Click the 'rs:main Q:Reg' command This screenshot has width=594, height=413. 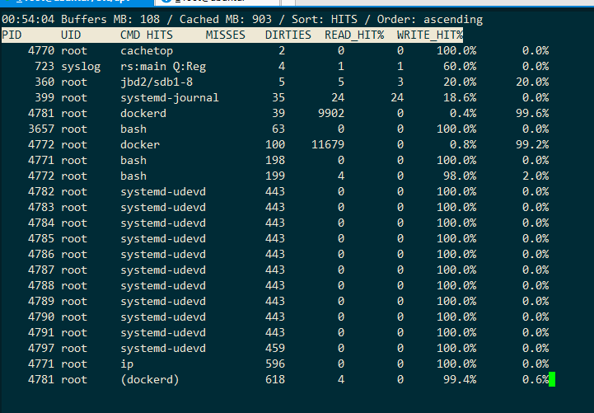163,66
